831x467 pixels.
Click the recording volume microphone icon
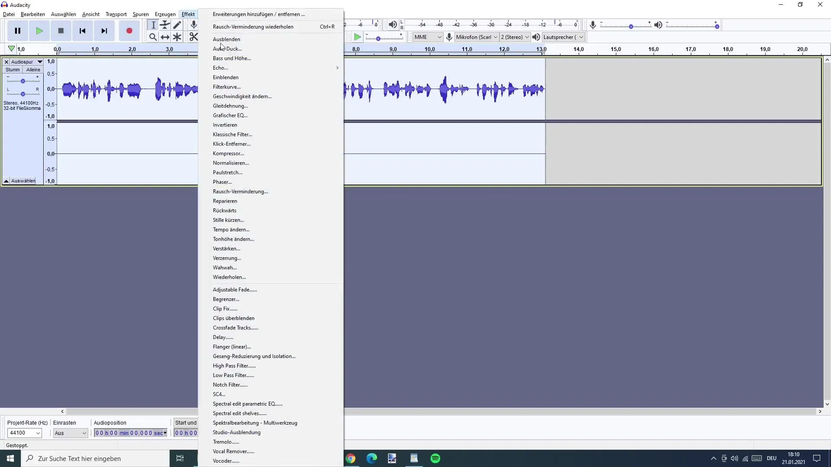593,25
